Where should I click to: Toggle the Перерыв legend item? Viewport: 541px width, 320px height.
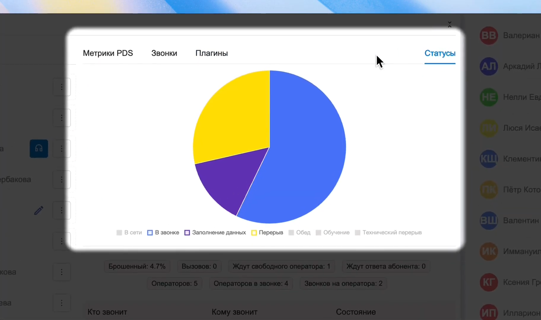[x=267, y=233]
